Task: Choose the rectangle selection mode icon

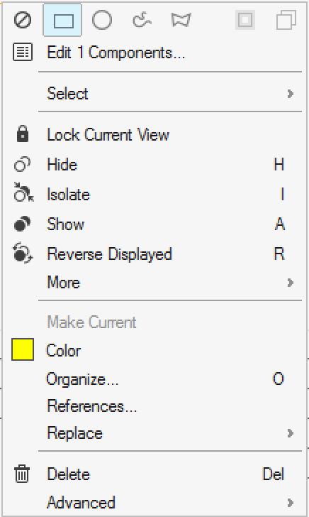Action: (62, 20)
